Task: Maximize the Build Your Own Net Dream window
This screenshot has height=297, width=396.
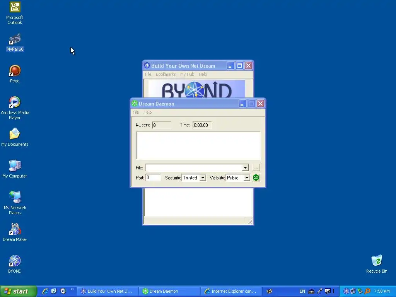Action: tap(239, 66)
